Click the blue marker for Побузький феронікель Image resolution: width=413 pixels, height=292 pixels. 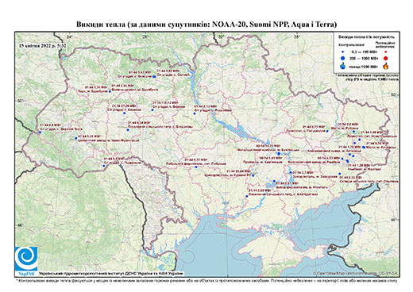pyautogui.click(x=196, y=167)
